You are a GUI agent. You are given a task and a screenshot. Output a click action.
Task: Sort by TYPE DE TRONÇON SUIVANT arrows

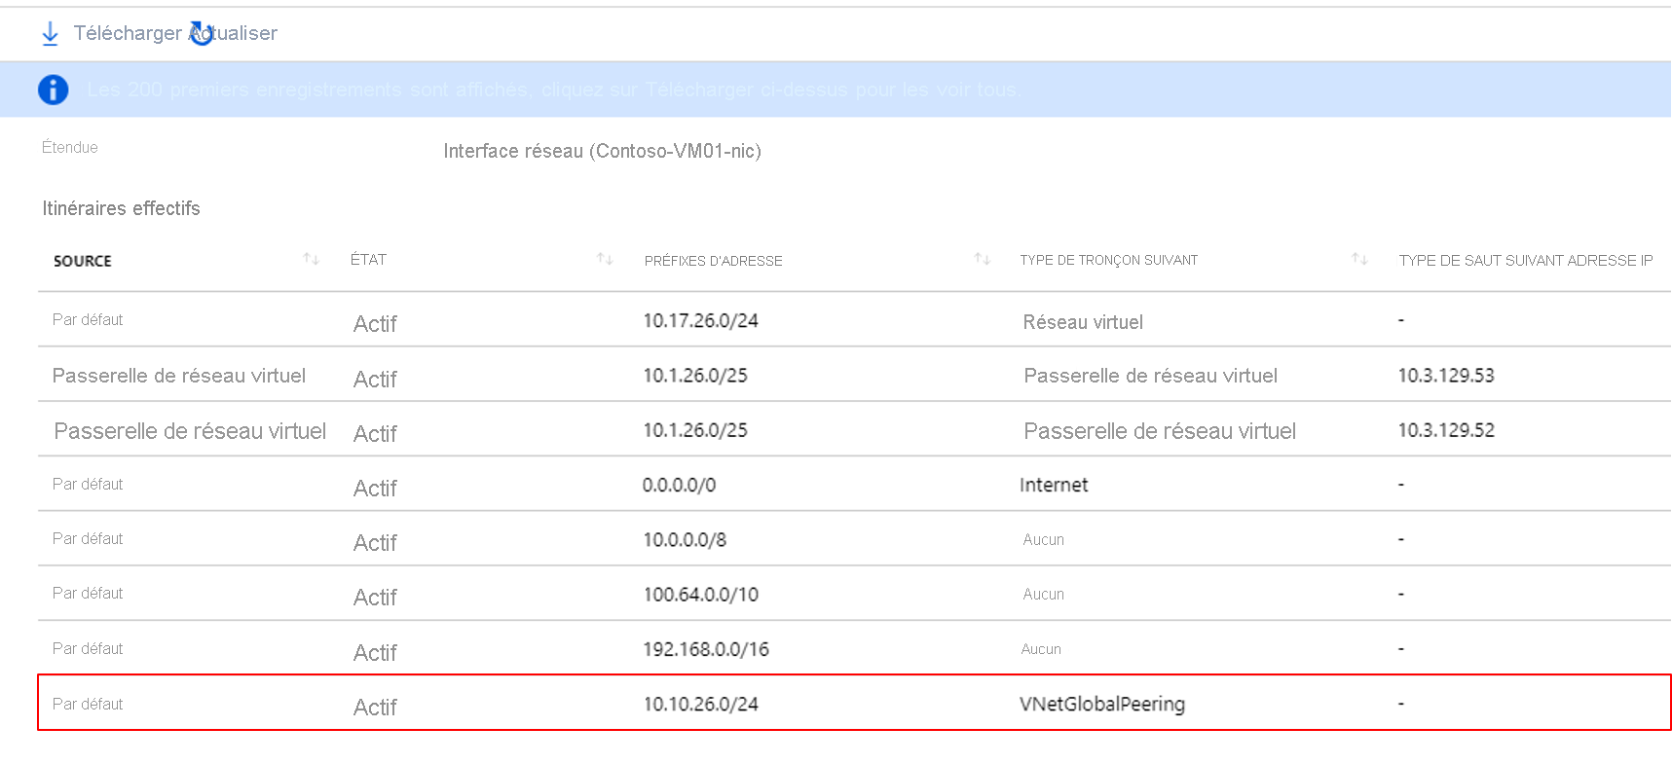[1359, 259]
